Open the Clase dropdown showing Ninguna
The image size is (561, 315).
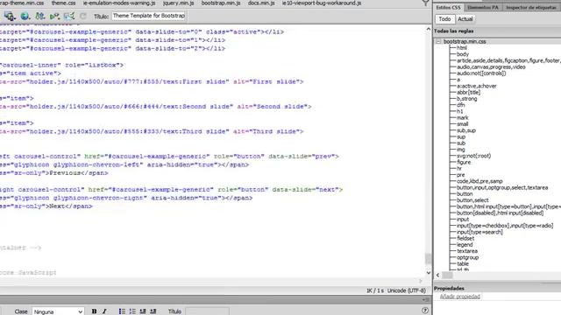click(59, 311)
